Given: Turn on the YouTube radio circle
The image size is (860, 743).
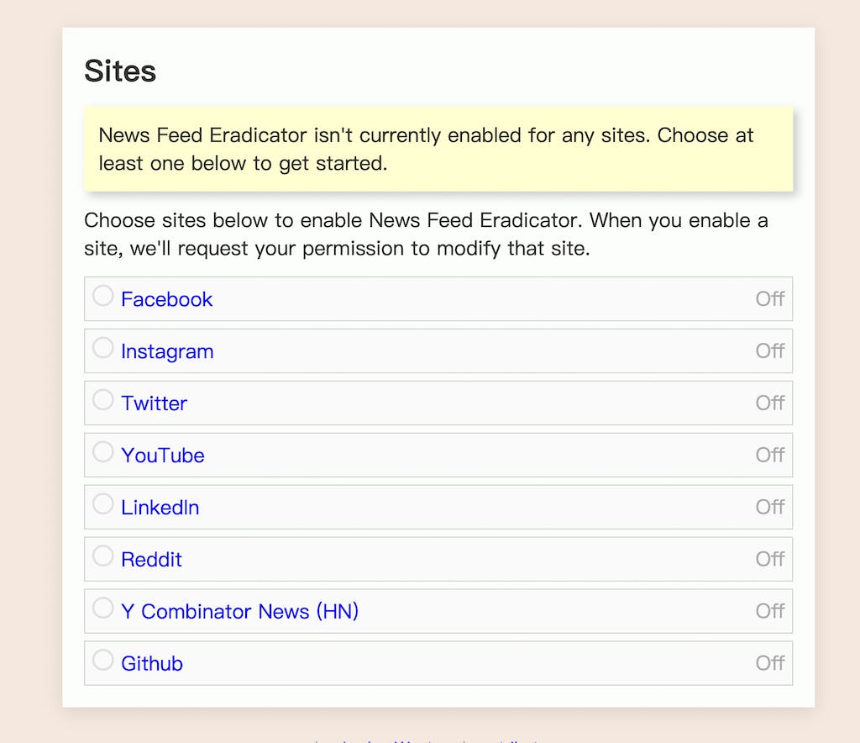Looking at the screenshot, I should (x=102, y=452).
